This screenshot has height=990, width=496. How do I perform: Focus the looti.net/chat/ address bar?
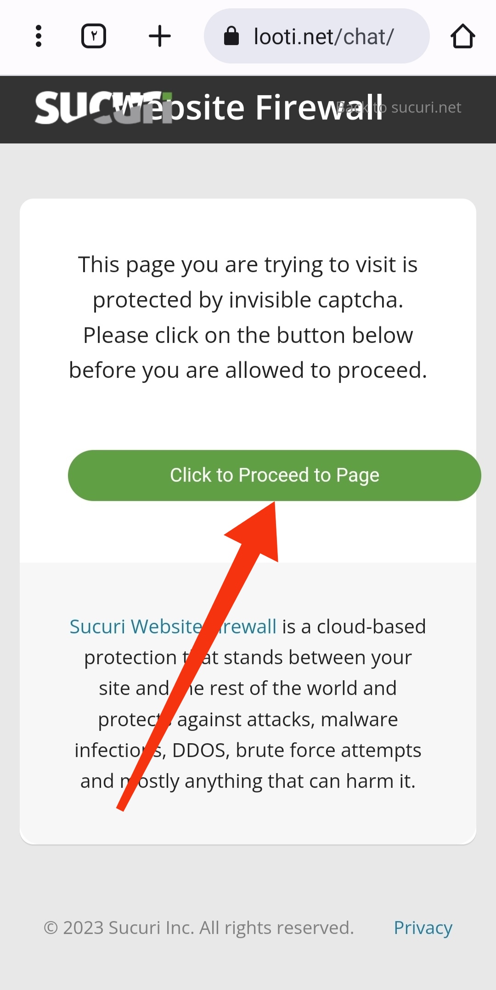click(317, 36)
